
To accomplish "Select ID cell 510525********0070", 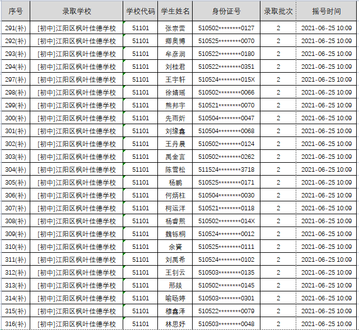I will 226,41.
